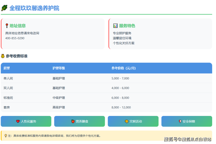This screenshot has height=144, width=216.
Task: Click the 全程玖玖馨逸养护院 page title
Action: 34,8
